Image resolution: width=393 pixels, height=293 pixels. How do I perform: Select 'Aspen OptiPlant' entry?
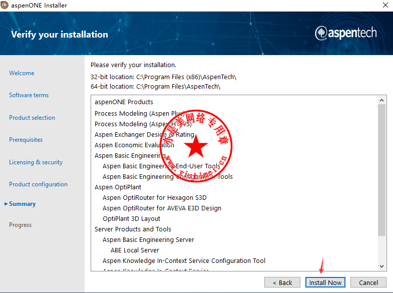(x=118, y=187)
